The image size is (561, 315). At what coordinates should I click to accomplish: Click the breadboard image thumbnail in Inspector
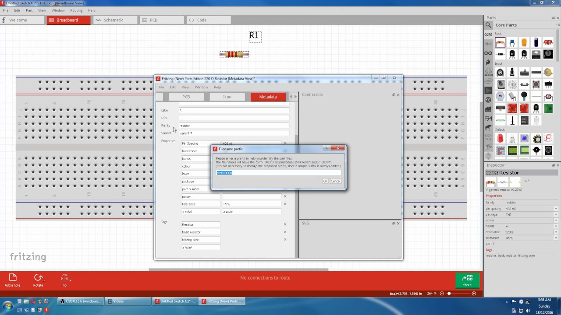coord(490,182)
